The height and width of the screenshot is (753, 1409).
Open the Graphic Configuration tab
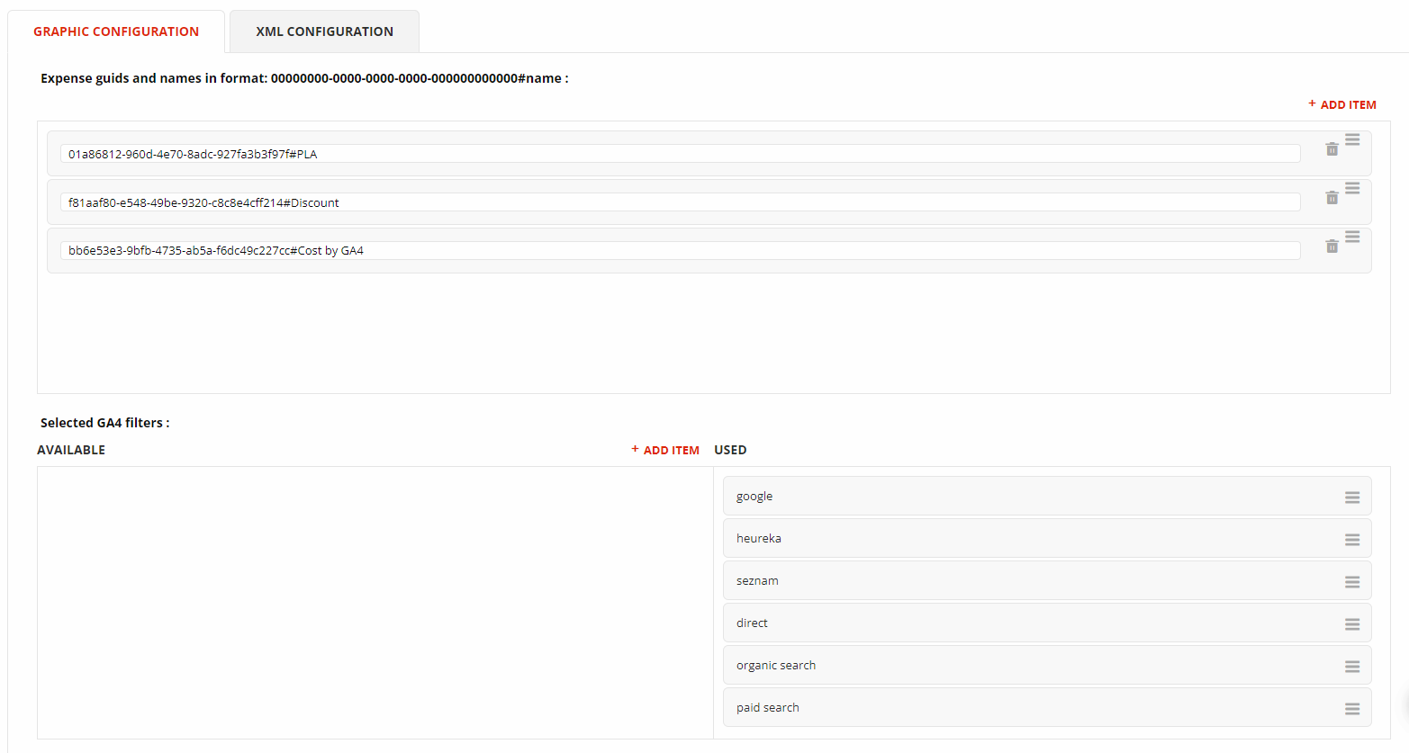[x=116, y=31]
